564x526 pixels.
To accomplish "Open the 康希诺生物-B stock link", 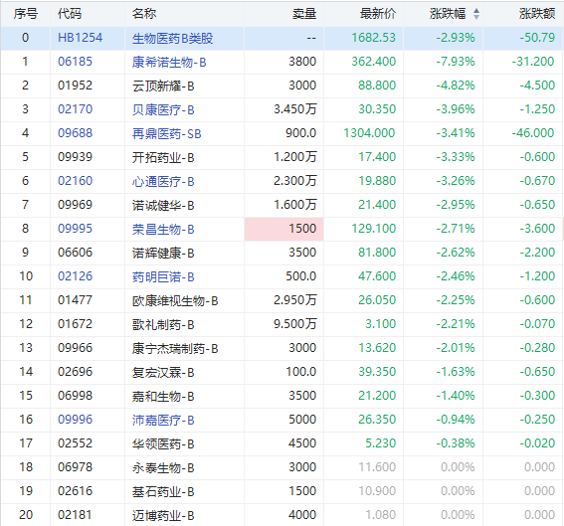I will point(169,62).
